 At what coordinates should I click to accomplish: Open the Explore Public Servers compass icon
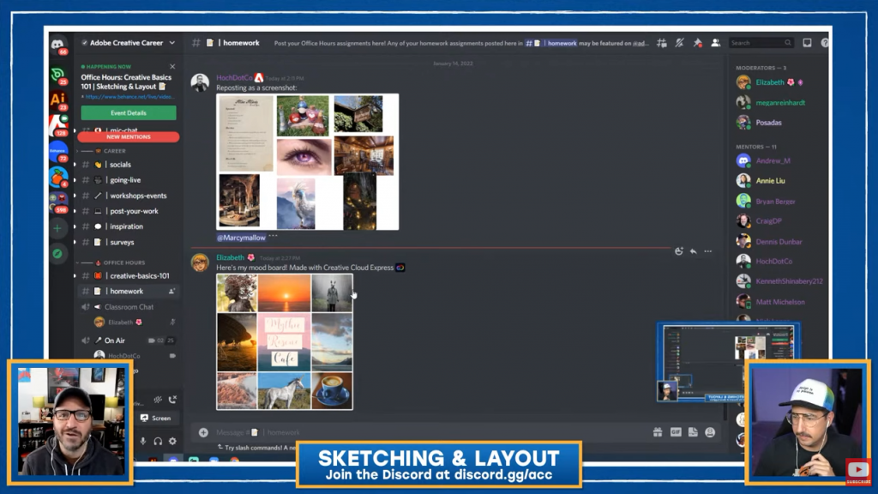57,254
